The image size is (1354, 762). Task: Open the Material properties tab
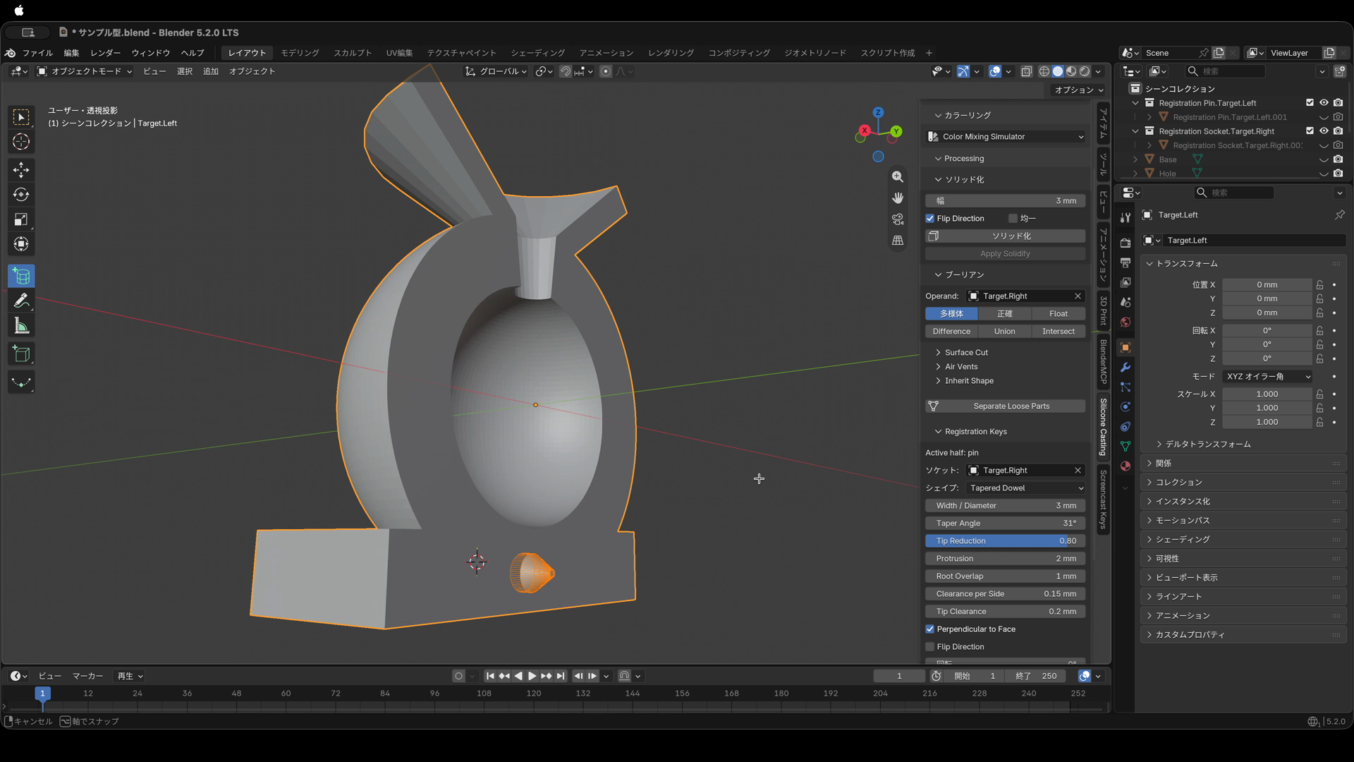tap(1126, 466)
